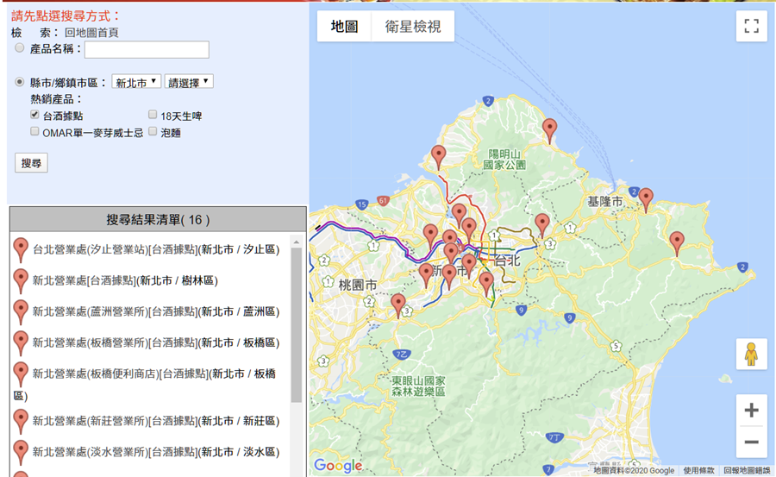Select 淡水營業所 result entry

click(156, 452)
